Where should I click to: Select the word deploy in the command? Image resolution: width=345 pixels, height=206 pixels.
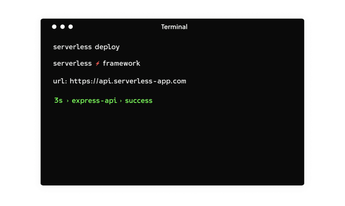point(107,47)
